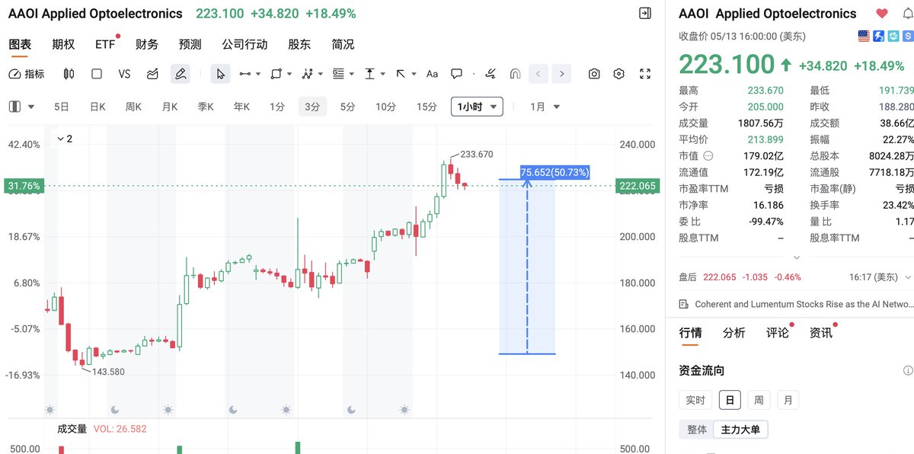Select the candlestick chart type icon

69,74
